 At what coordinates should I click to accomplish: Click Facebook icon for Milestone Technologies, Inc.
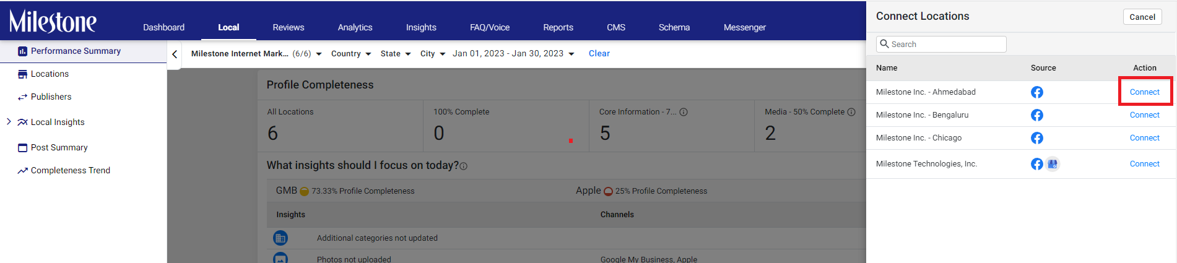(x=1037, y=164)
